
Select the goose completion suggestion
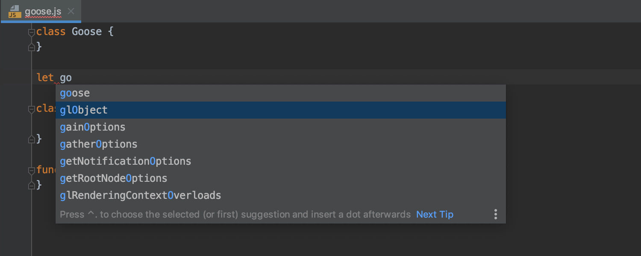[x=75, y=93]
